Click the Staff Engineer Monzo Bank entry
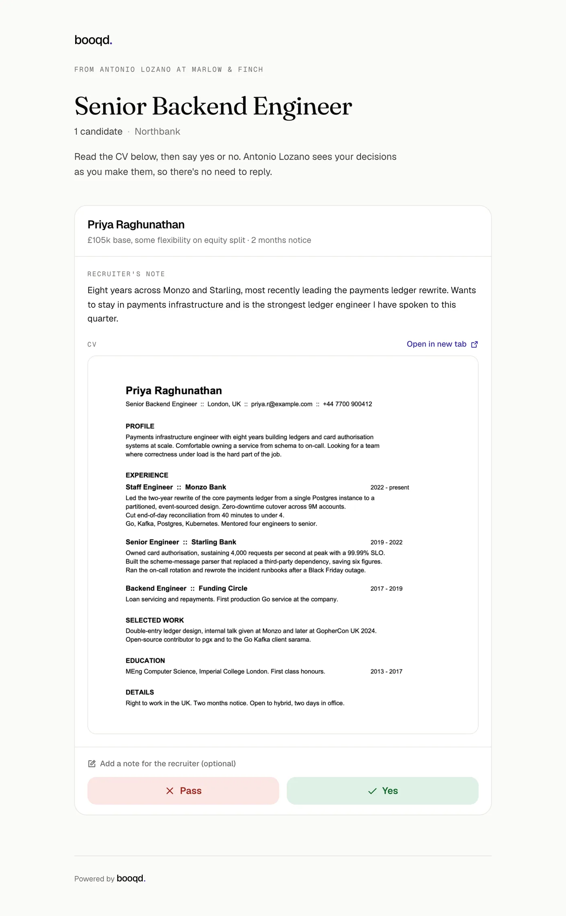The width and height of the screenshot is (566, 916). (x=176, y=487)
